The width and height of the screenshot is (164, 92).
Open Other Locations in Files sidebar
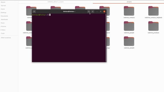click(6, 38)
